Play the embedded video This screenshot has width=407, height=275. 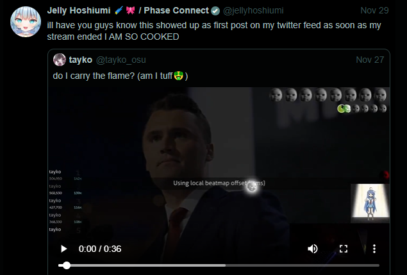(x=63, y=248)
